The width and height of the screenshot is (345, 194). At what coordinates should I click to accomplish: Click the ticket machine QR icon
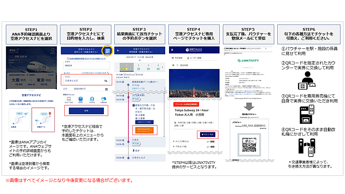(x=307, y=114)
